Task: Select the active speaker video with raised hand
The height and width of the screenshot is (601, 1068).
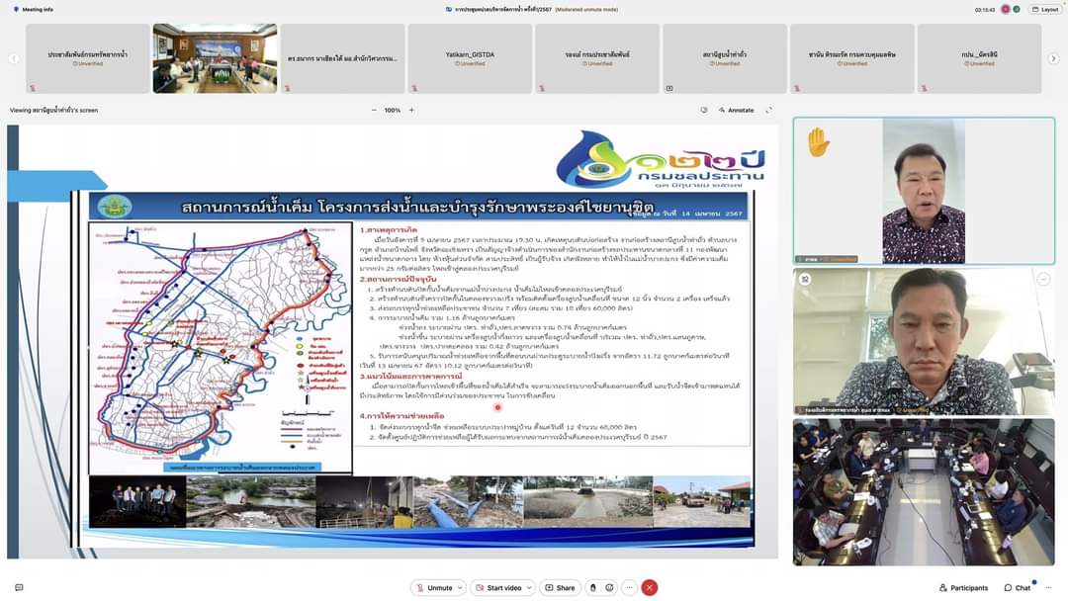Action: pyautogui.click(x=925, y=191)
